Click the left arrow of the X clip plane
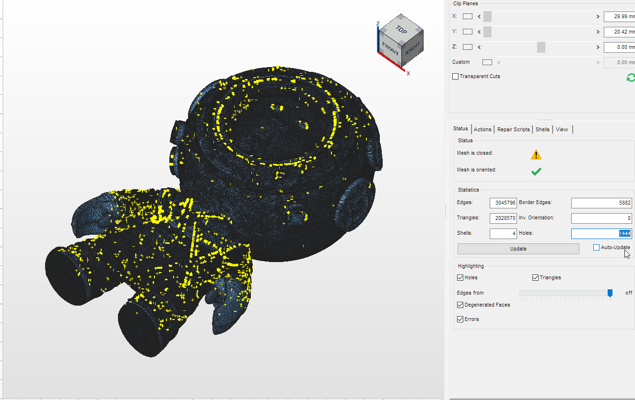This screenshot has width=635, height=400. (x=479, y=16)
